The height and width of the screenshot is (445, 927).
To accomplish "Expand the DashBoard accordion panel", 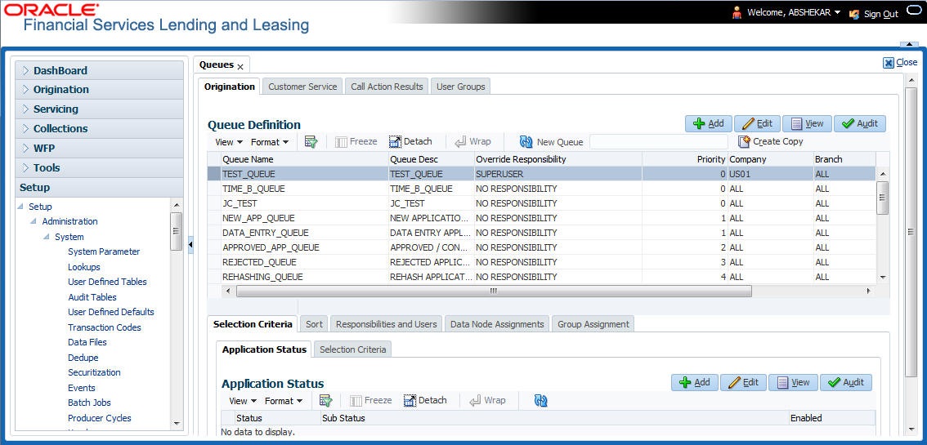I will [x=100, y=70].
